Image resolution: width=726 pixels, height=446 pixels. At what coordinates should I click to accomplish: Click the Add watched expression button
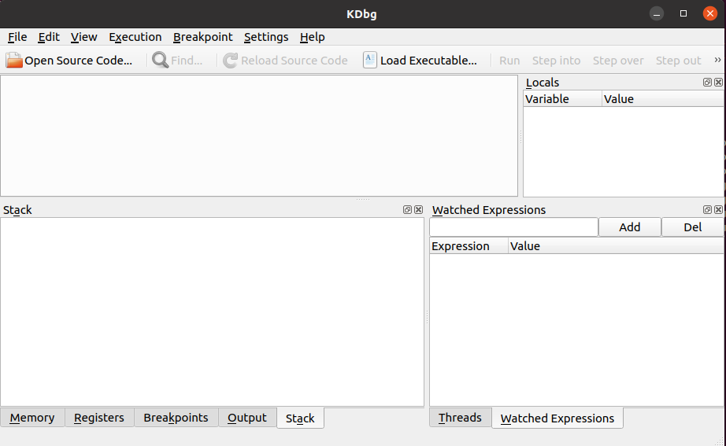click(630, 227)
